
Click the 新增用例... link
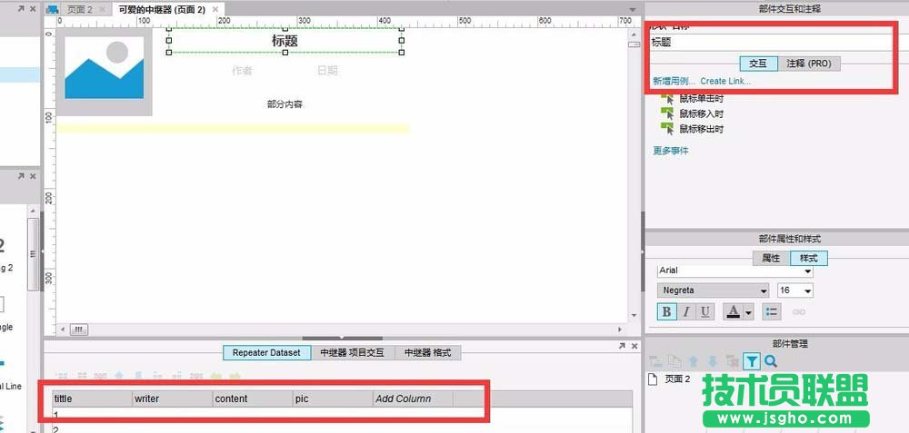click(673, 82)
